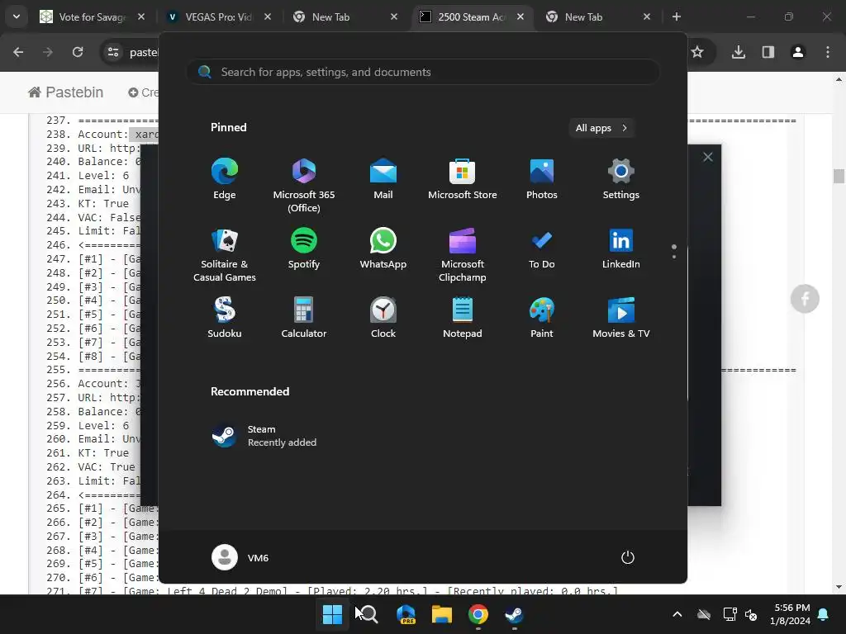
Task: Launch the Photos app
Action: pos(542,179)
